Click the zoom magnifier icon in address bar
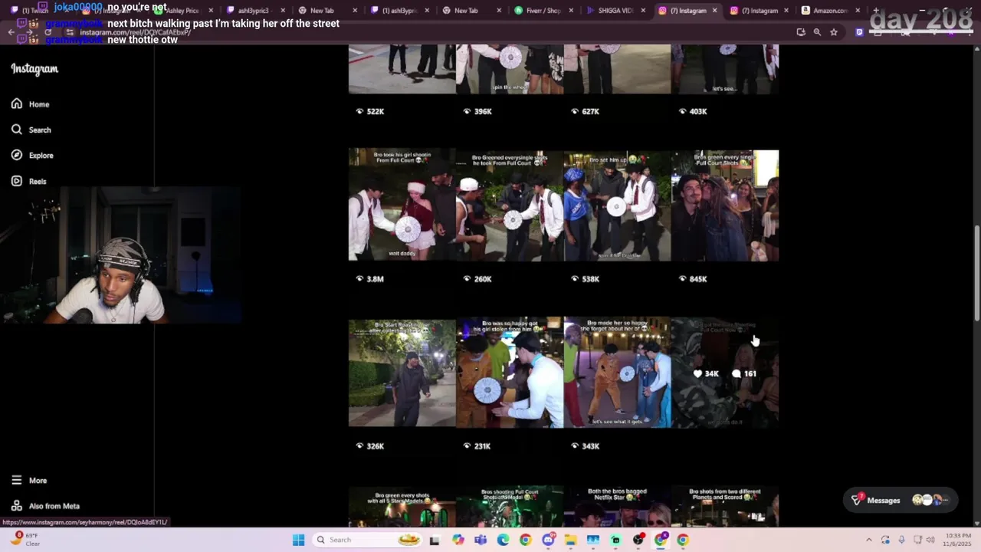The image size is (981, 552). pyautogui.click(x=817, y=32)
